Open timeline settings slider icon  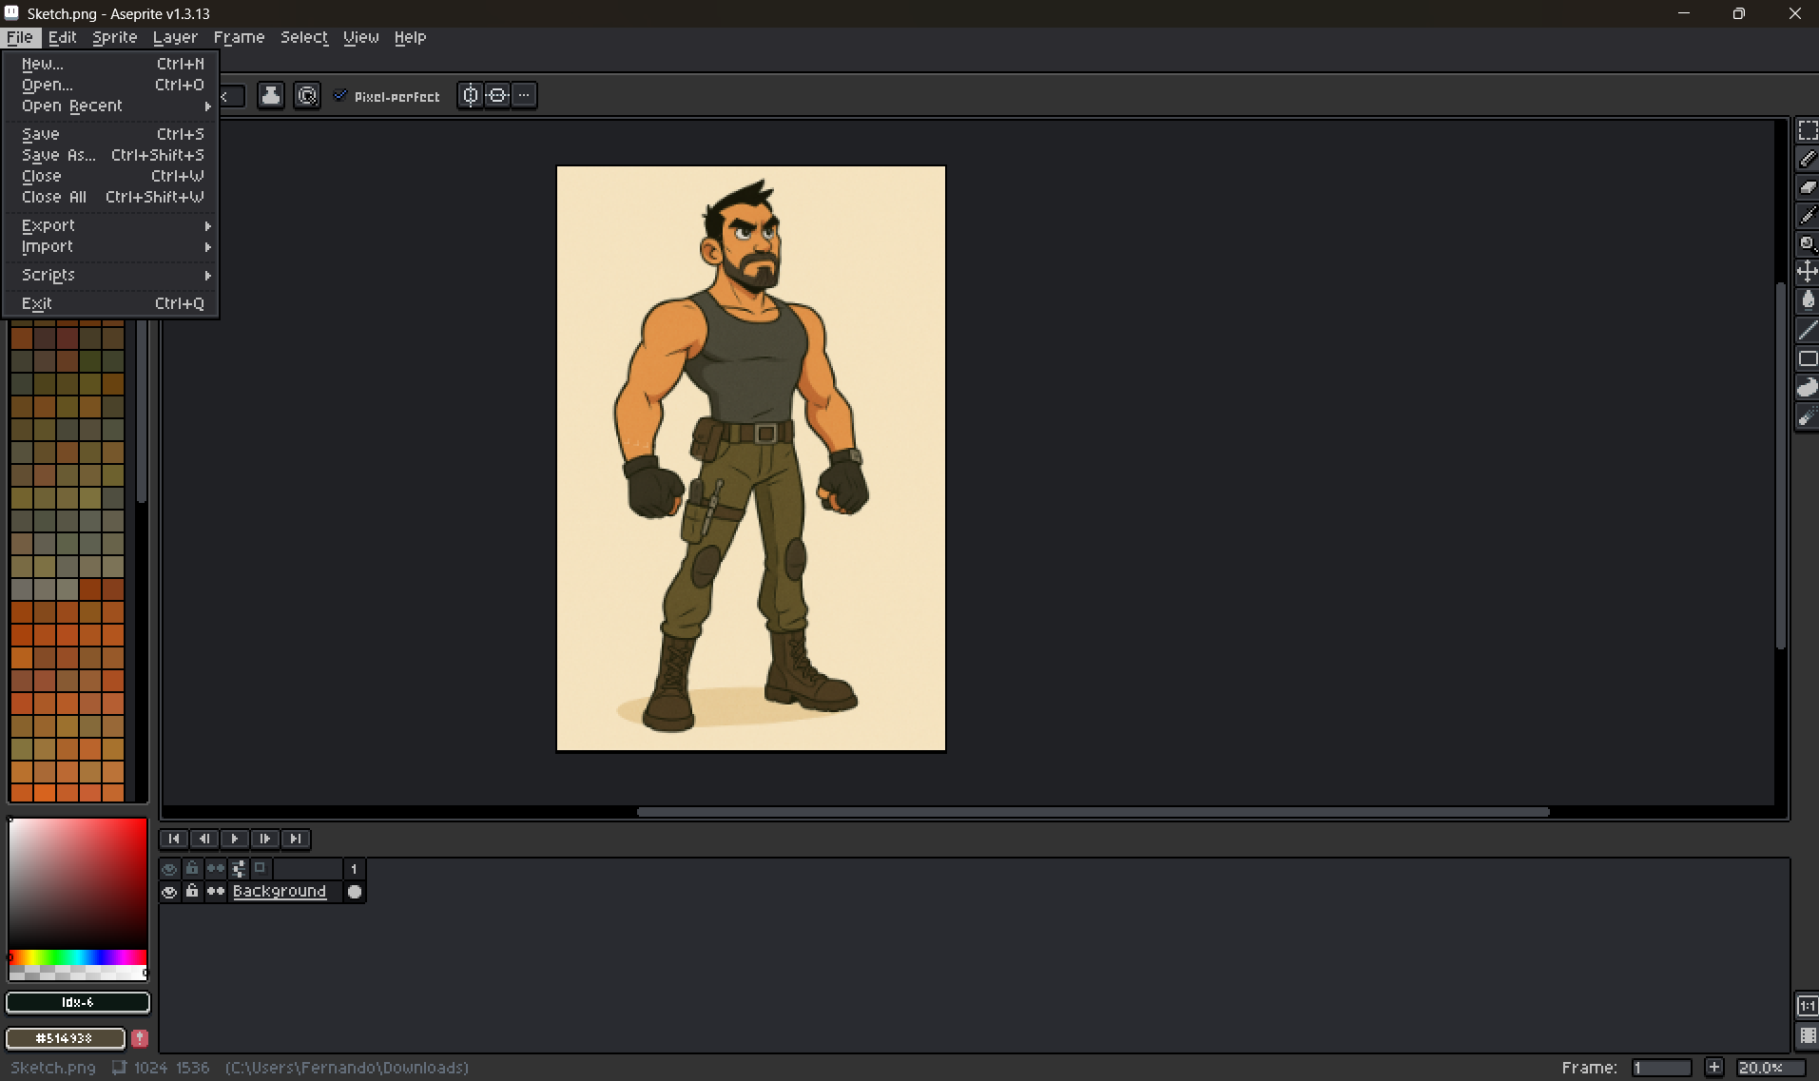tap(239, 868)
